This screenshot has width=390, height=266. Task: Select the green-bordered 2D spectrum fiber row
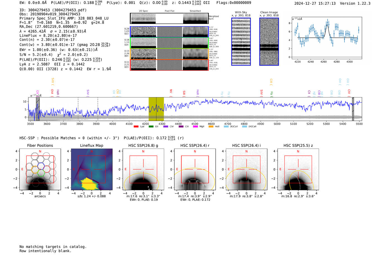169,43
